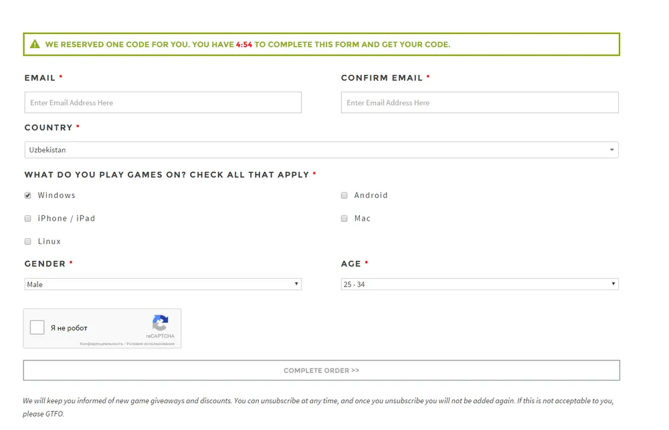The height and width of the screenshot is (430, 669).
Task: Tick the Android platform checkbox
Action: (345, 196)
